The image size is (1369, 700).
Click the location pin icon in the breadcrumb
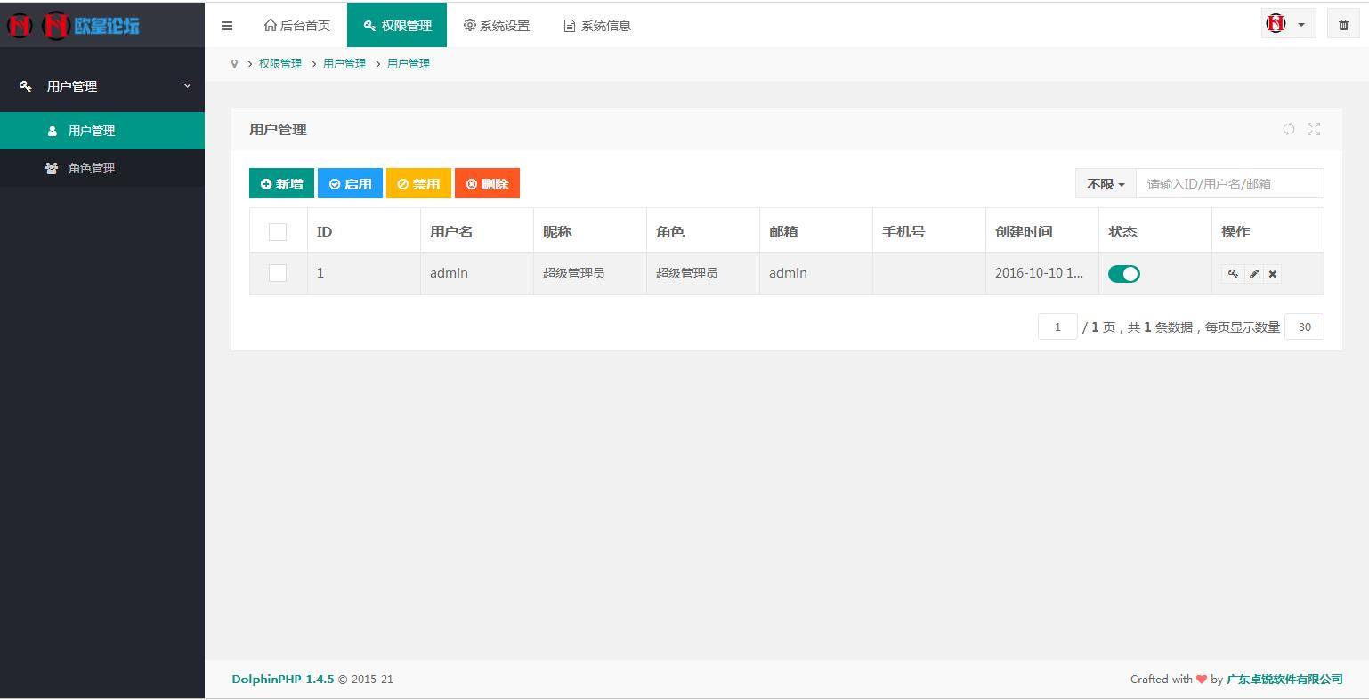(x=233, y=63)
